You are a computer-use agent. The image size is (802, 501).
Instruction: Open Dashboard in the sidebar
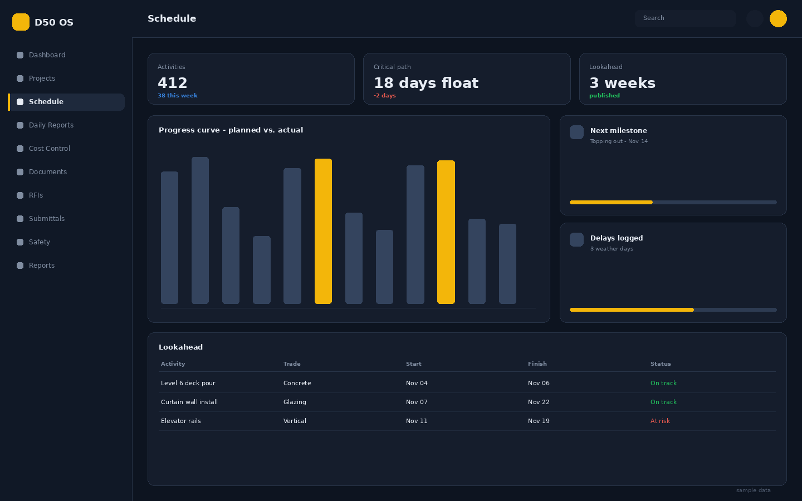pos(66,55)
